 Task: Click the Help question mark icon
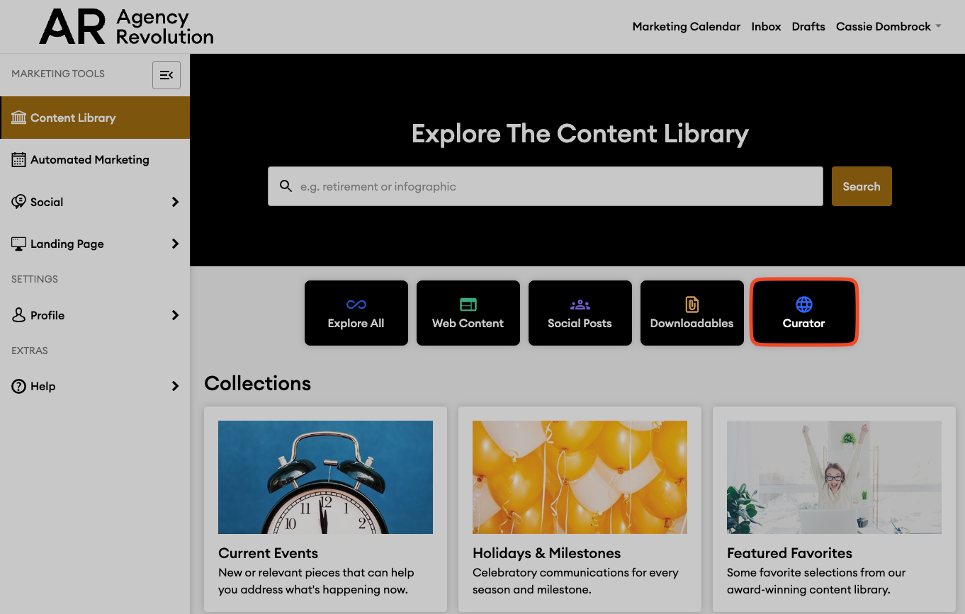coord(19,387)
